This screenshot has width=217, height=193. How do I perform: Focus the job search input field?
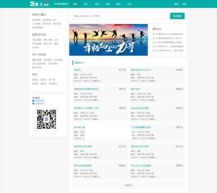point(121,16)
